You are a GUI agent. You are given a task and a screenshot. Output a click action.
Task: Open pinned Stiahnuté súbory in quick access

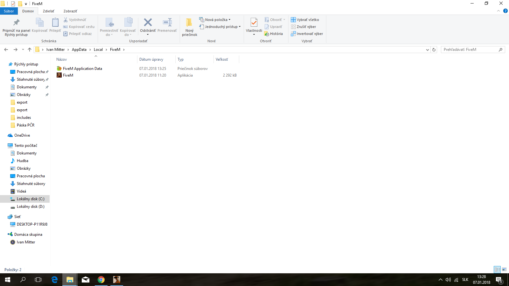31,79
